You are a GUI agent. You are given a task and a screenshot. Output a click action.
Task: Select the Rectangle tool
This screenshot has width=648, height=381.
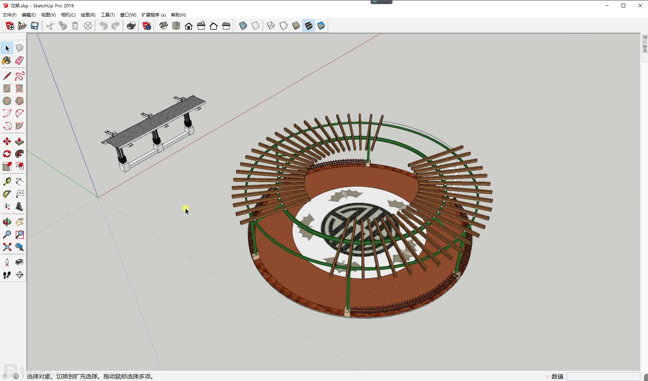pos(7,88)
